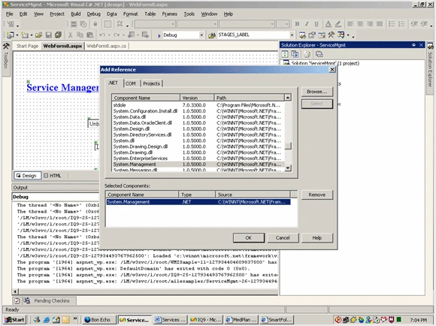This screenshot has width=436, height=326.
Task: Click the Numbered list icon
Action: point(401,24)
